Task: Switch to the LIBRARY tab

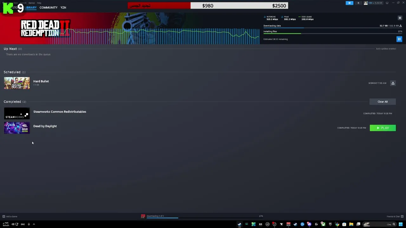Action: (x=30, y=8)
